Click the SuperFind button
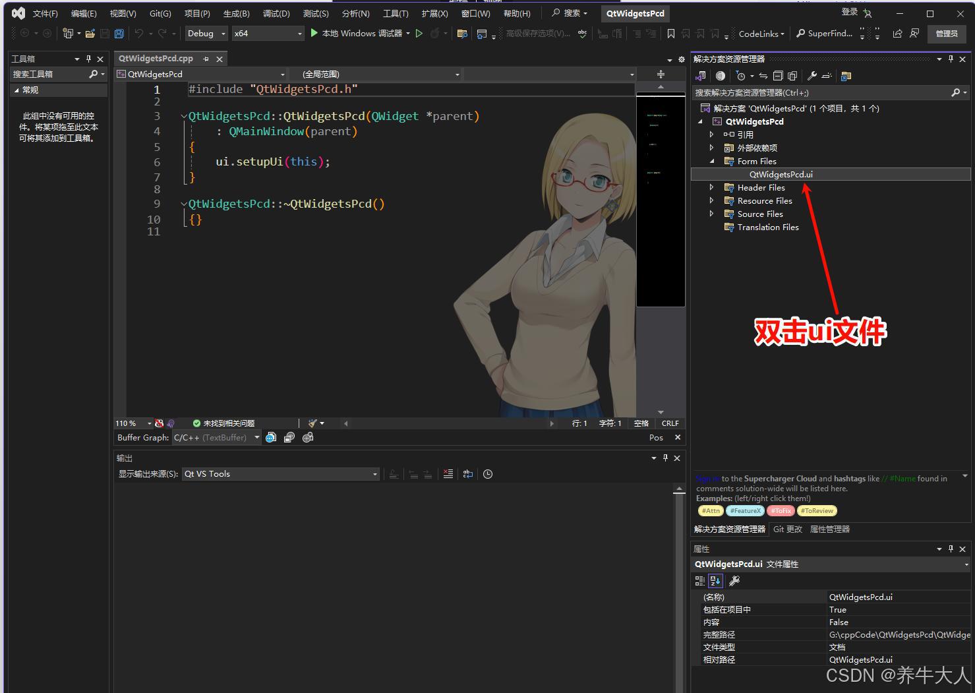Screen dimensions: 975x693 [x=824, y=33]
